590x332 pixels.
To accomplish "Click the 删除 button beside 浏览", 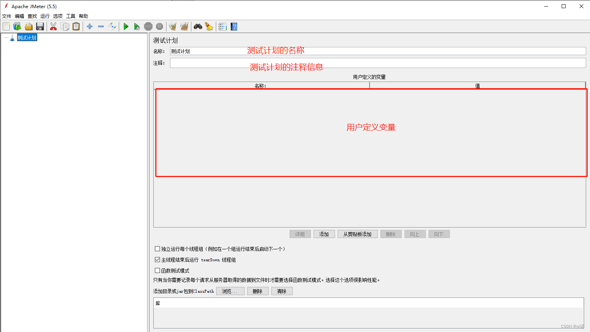I will click(258, 291).
